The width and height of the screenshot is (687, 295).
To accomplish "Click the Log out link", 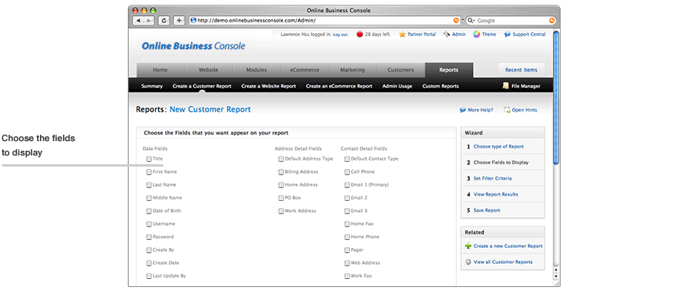I will (x=340, y=34).
